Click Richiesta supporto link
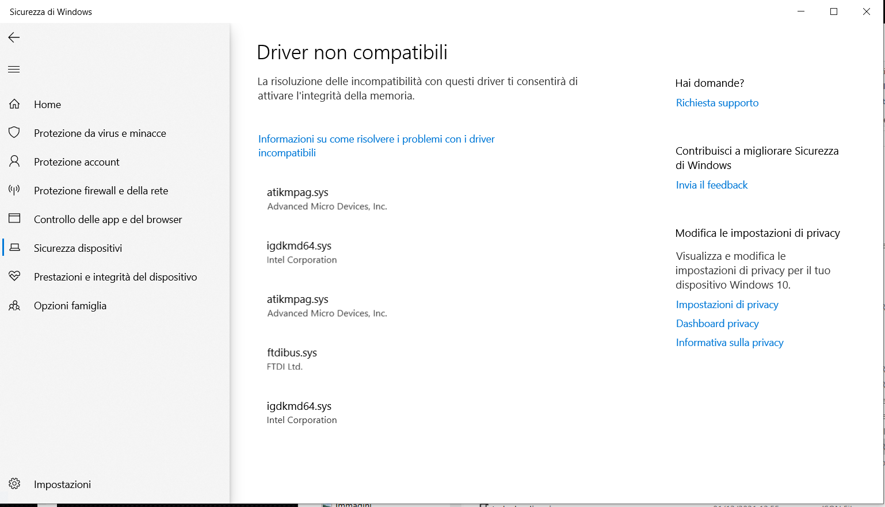This screenshot has width=885, height=507. point(717,103)
